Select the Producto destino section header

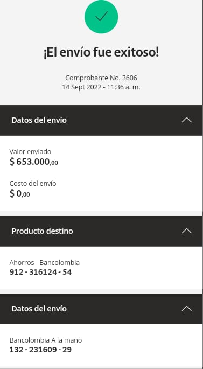coord(101,231)
